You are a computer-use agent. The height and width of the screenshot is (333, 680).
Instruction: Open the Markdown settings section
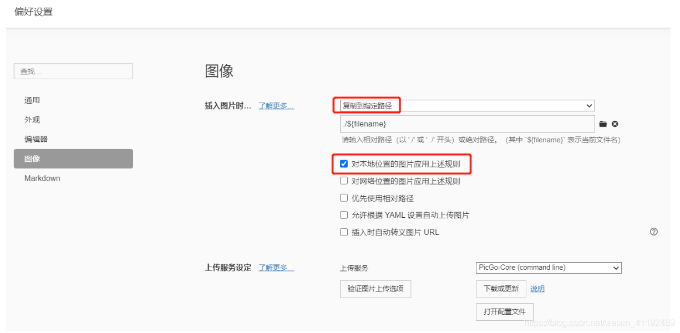[42, 178]
